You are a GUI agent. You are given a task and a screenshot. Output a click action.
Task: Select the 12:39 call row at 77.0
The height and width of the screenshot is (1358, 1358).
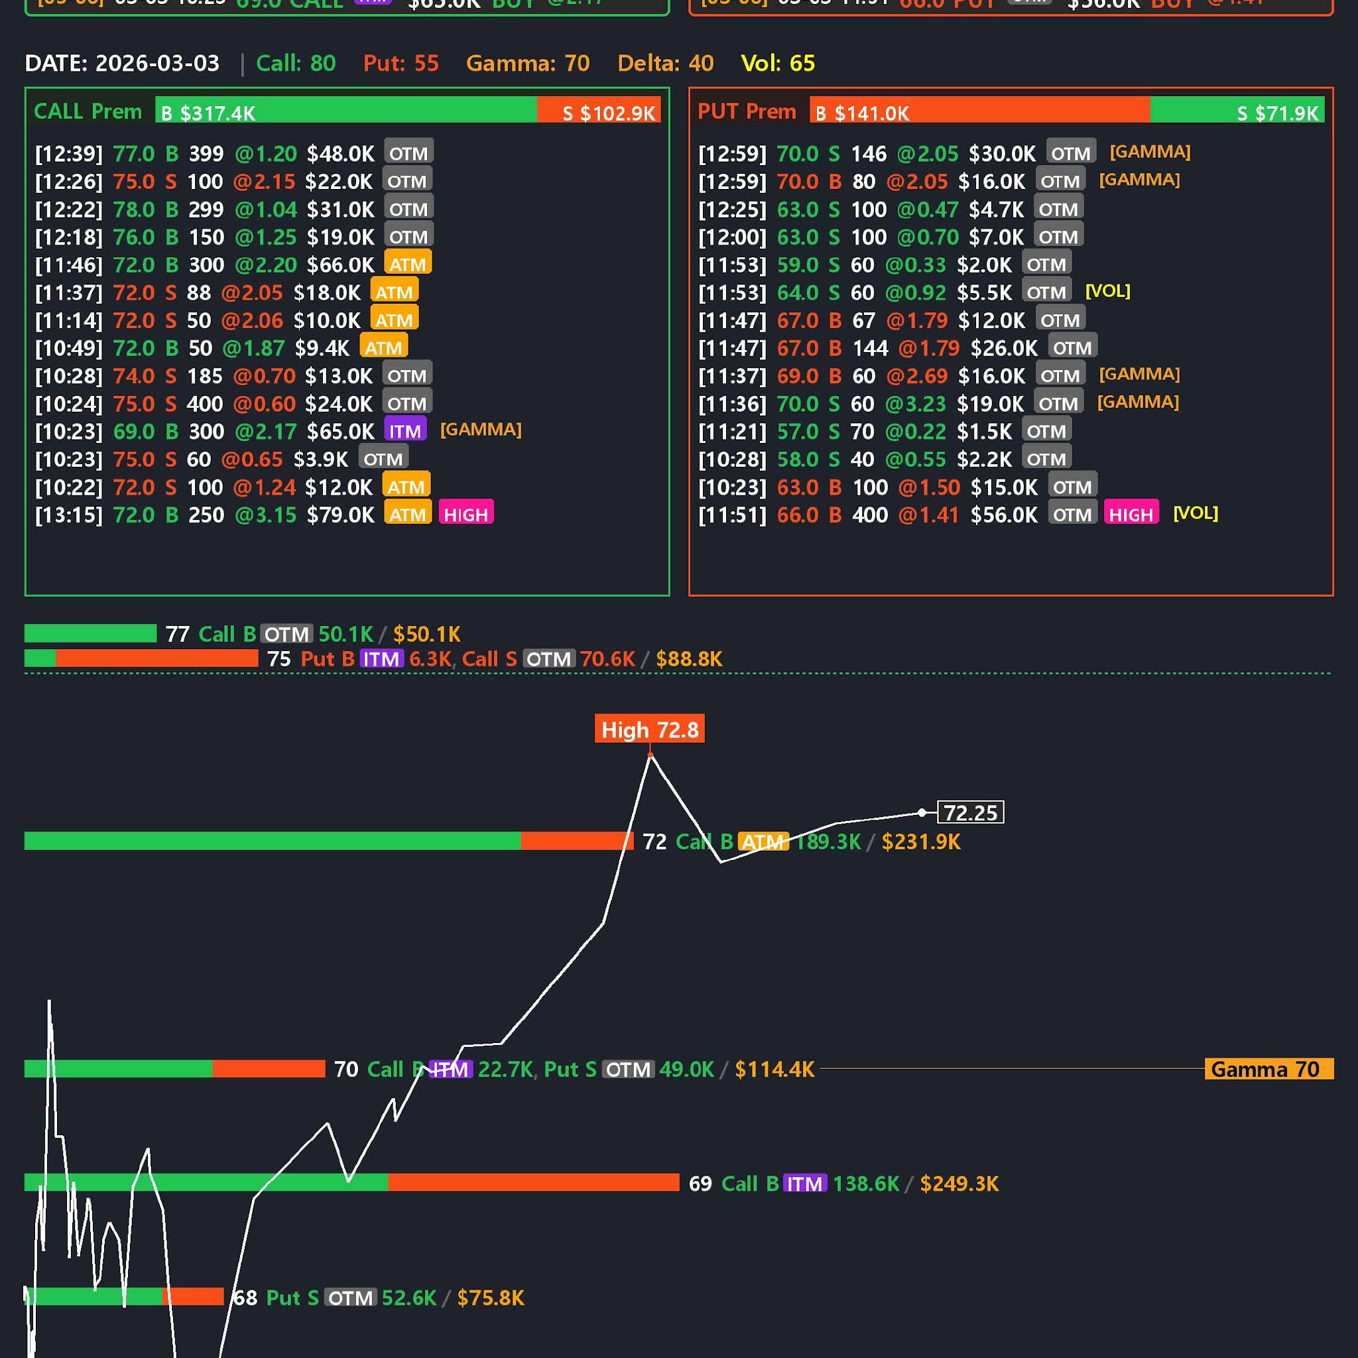234,153
